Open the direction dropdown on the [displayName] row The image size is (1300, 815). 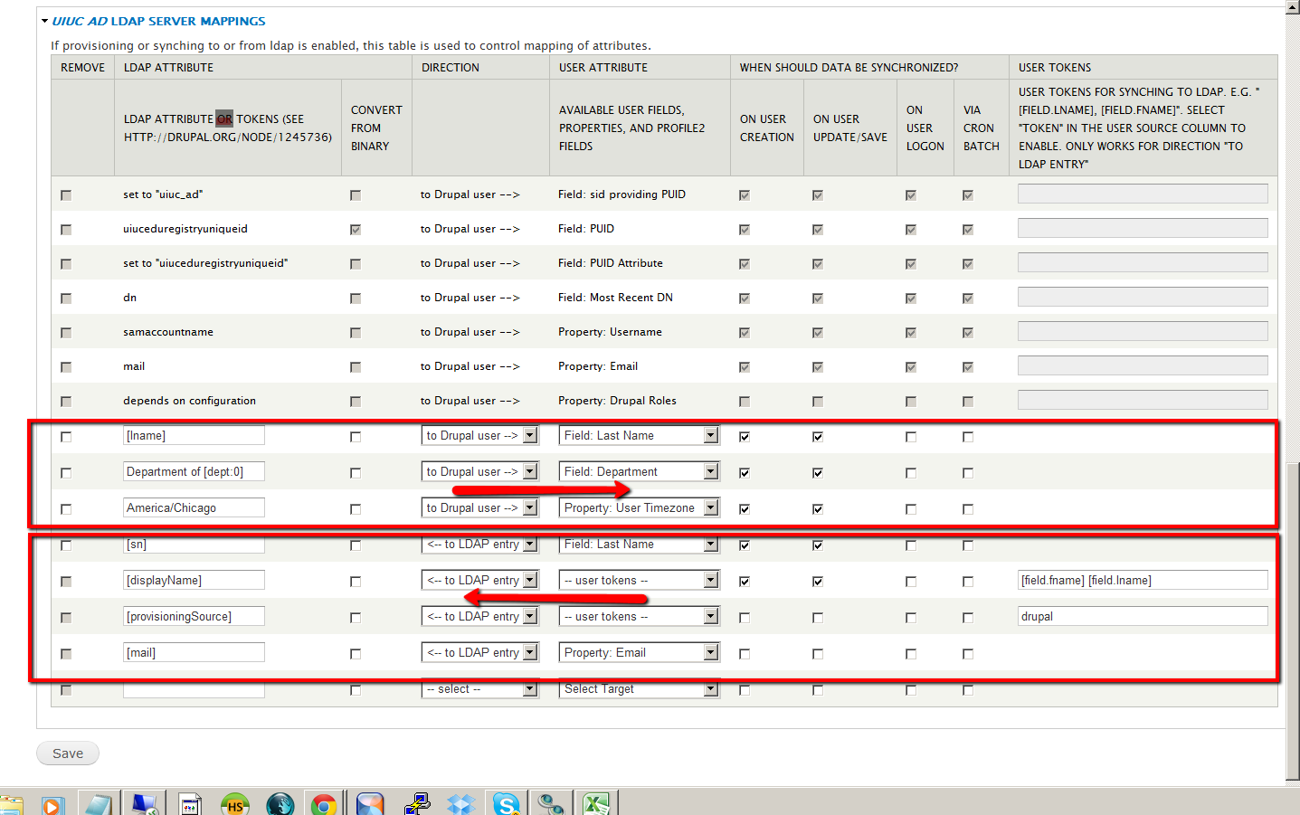[530, 580]
